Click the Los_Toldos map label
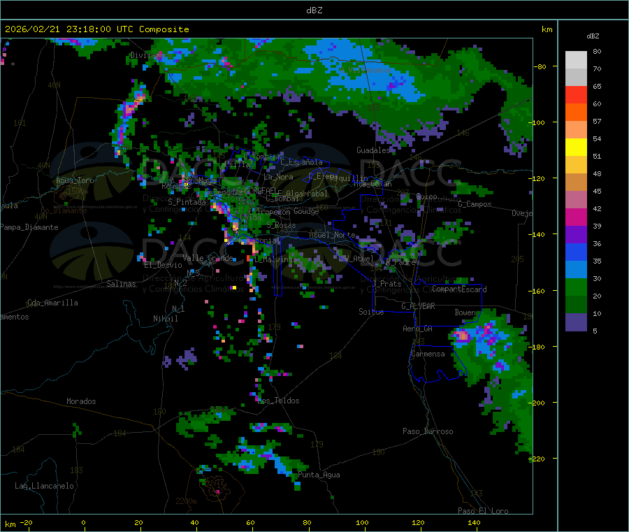This screenshot has width=629, height=532. pyautogui.click(x=278, y=401)
